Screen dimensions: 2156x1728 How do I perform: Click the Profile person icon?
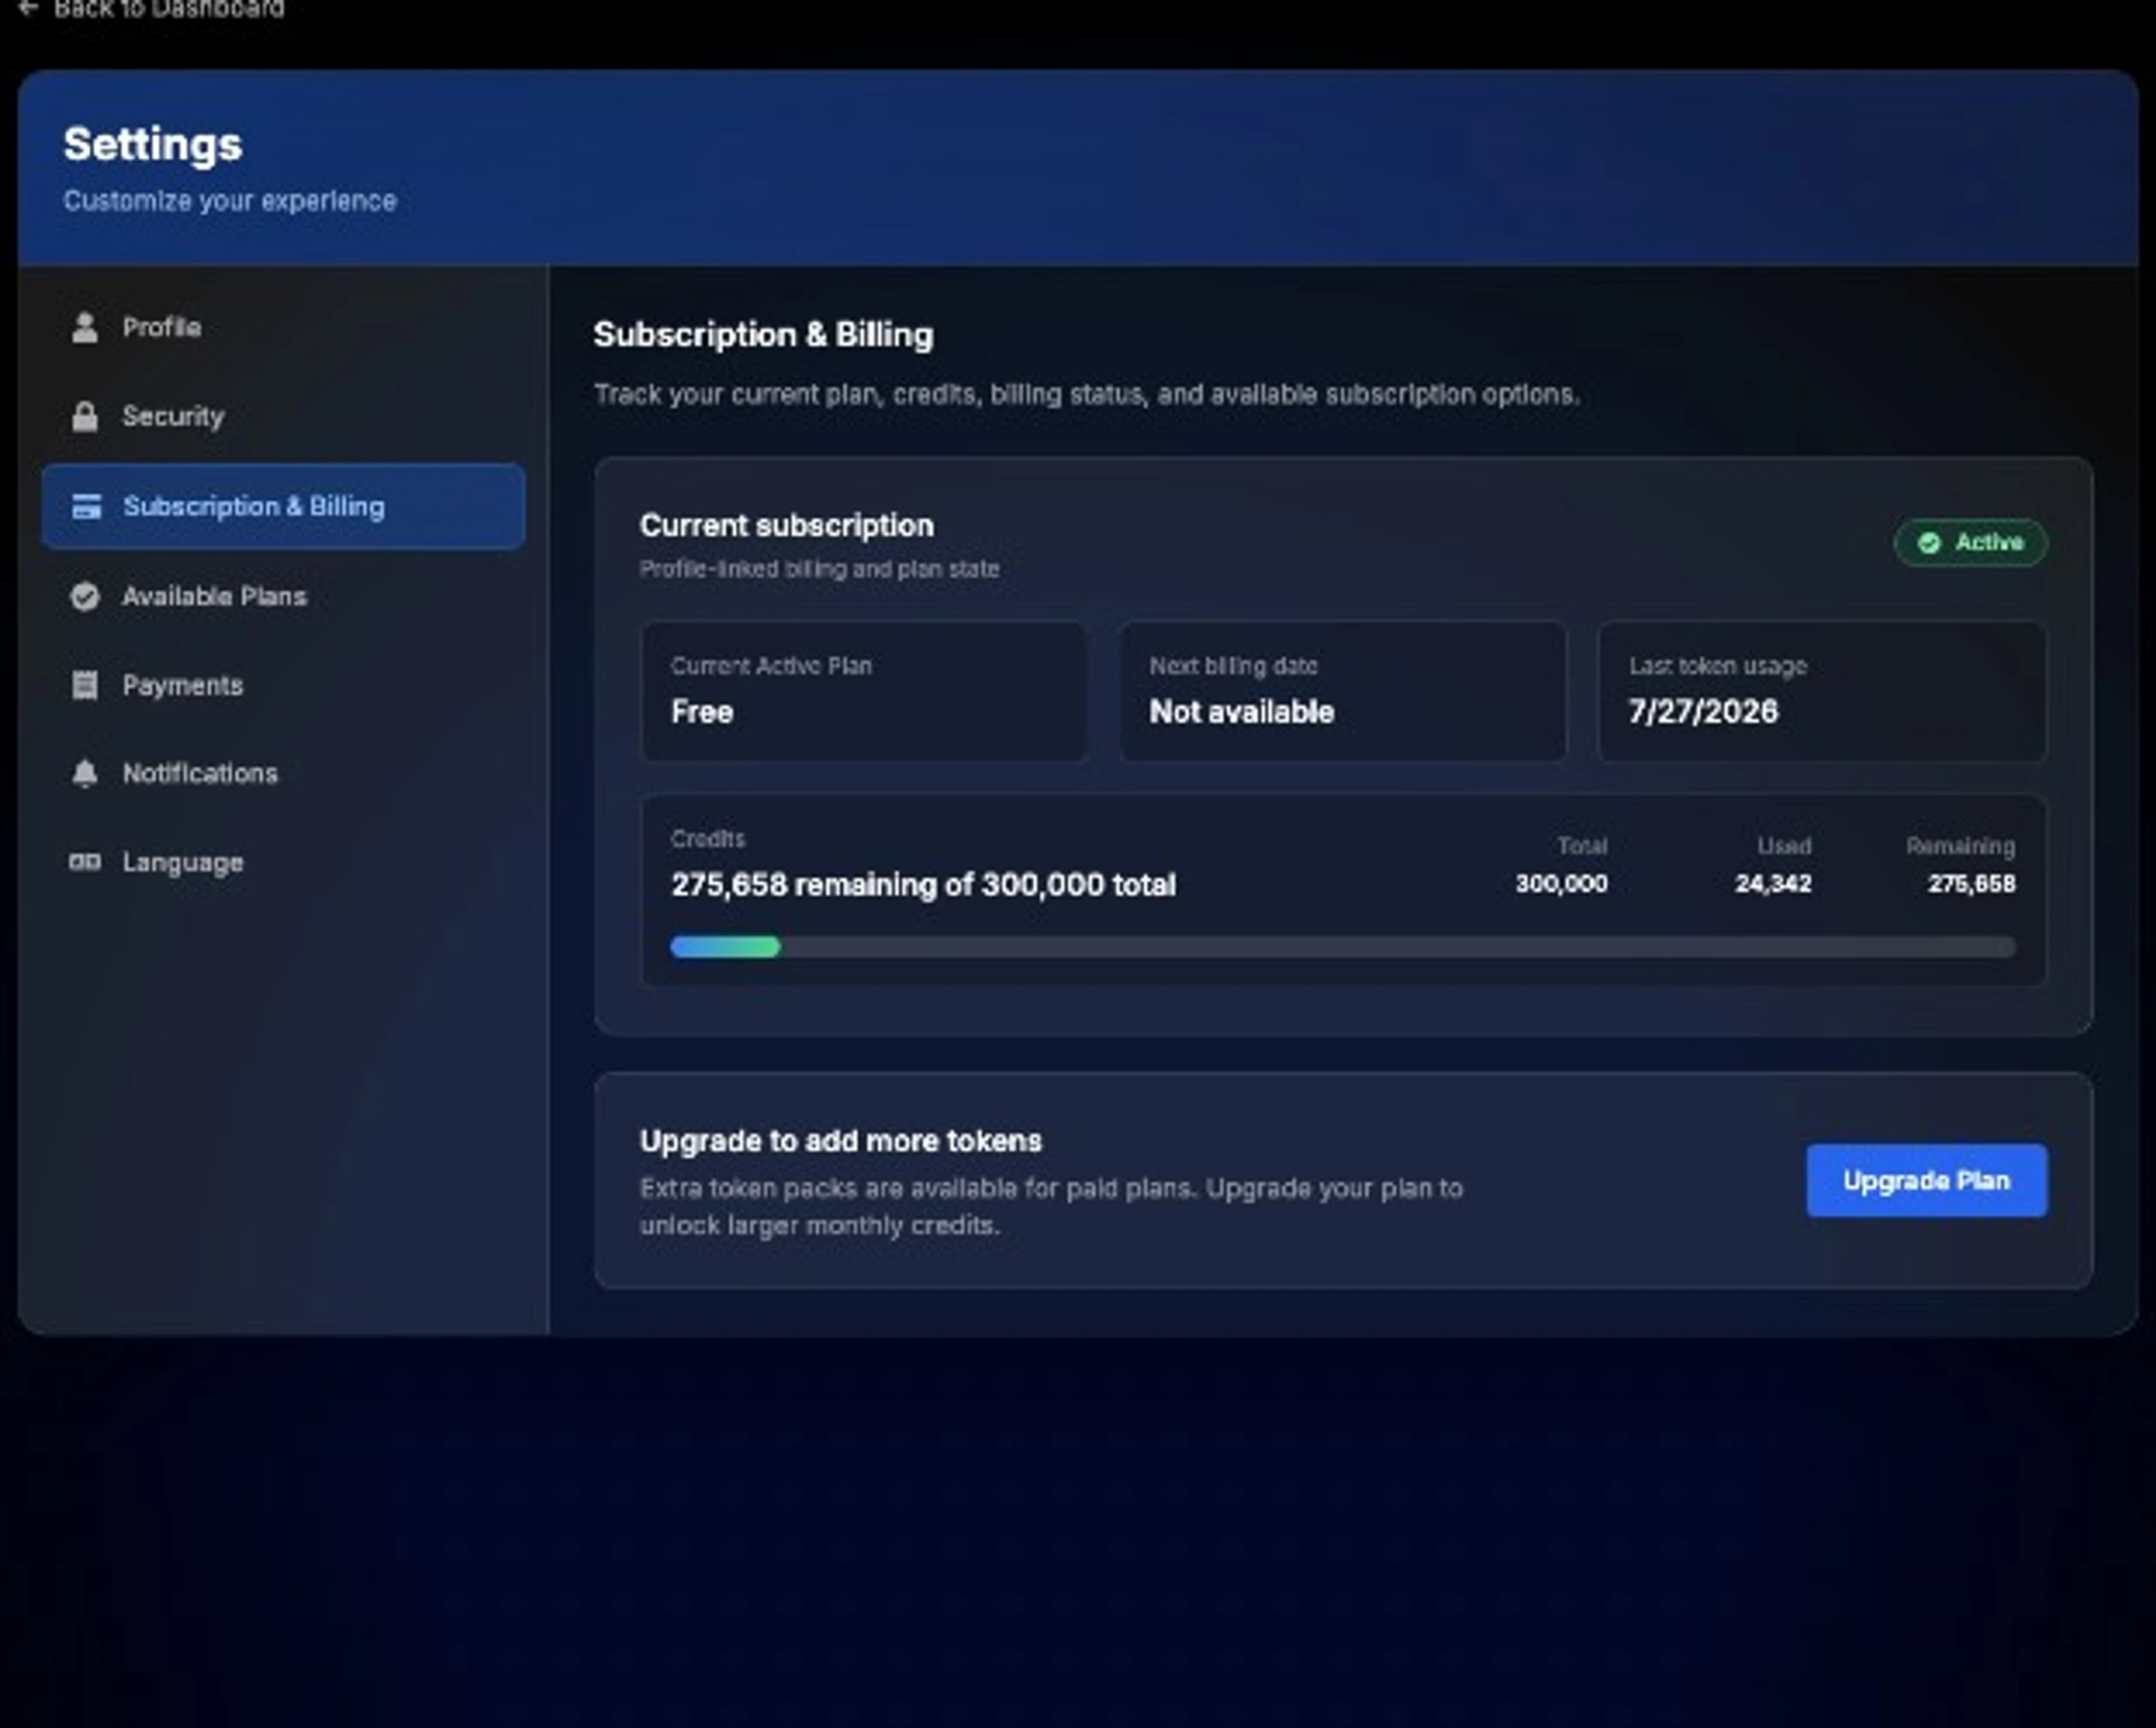[85, 327]
